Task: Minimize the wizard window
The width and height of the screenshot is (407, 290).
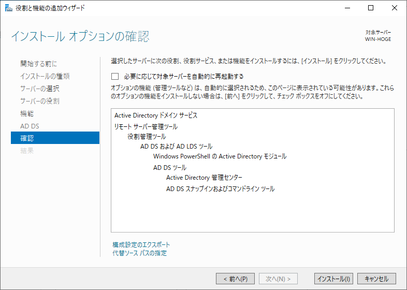Action: pos(347,8)
